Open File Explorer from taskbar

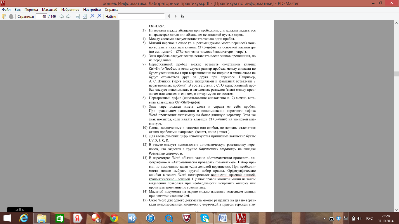(41, 218)
